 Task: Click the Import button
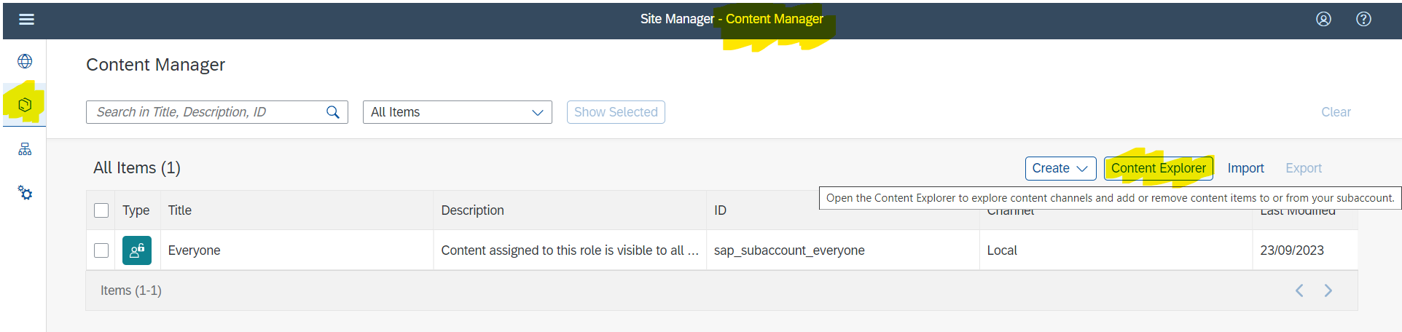click(1245, 168)
